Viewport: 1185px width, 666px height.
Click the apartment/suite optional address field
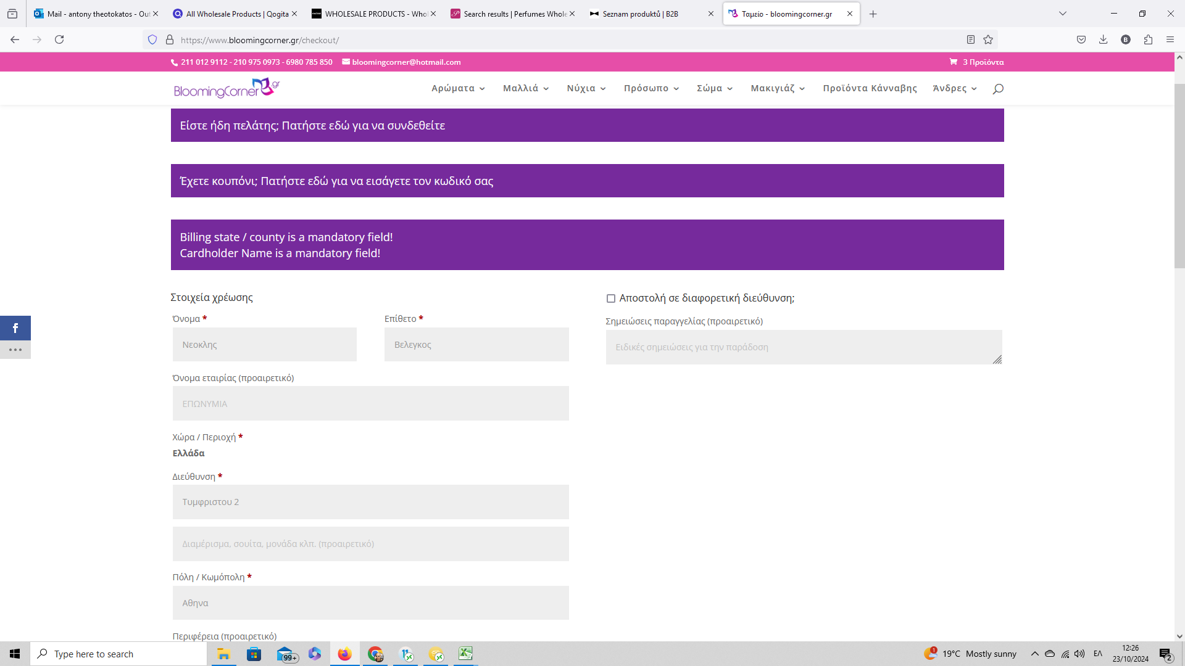point(371,544)
